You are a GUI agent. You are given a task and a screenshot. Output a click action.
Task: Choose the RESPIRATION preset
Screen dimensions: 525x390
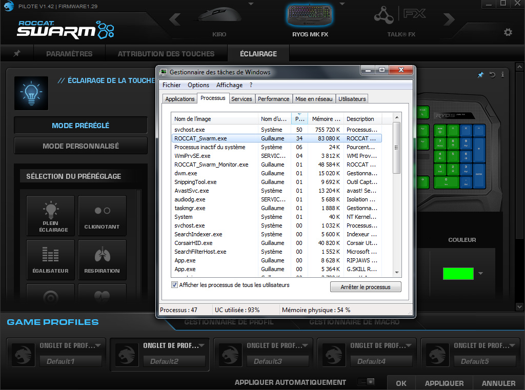point(102,260)
